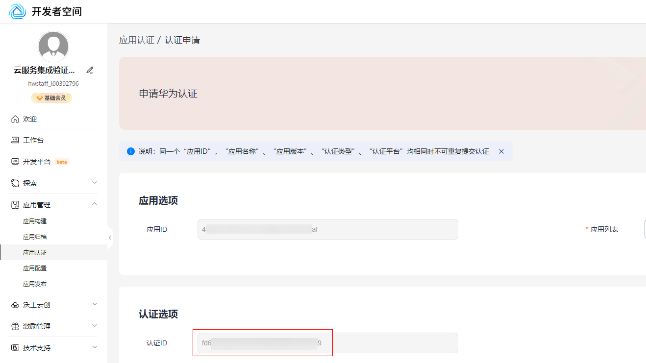Dismiss the 说明 notice with X
This screenshot has width=646, height=363.
(x=501, y=151)
